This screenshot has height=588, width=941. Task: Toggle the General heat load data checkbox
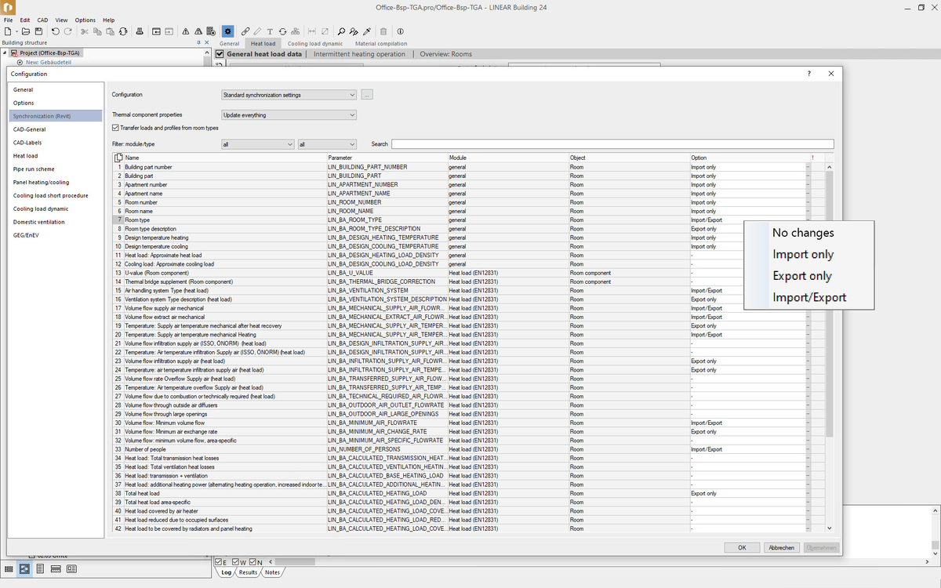coord(220,54)
